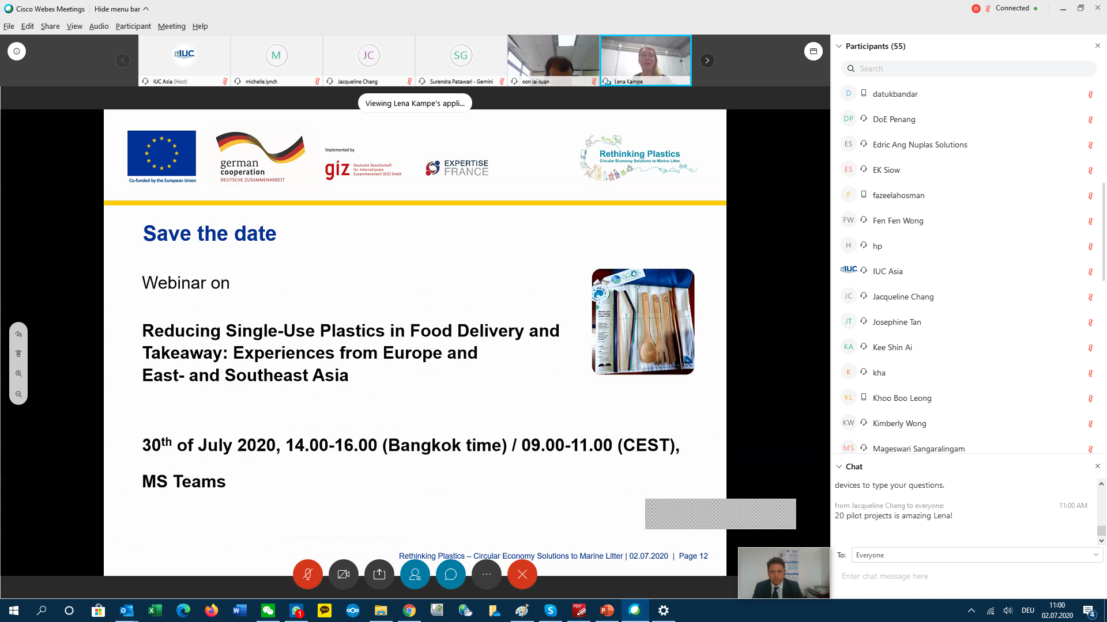Toggle the microphone mute button
The width and height of the screenshot is (1107, 622).
pos(308,574)
